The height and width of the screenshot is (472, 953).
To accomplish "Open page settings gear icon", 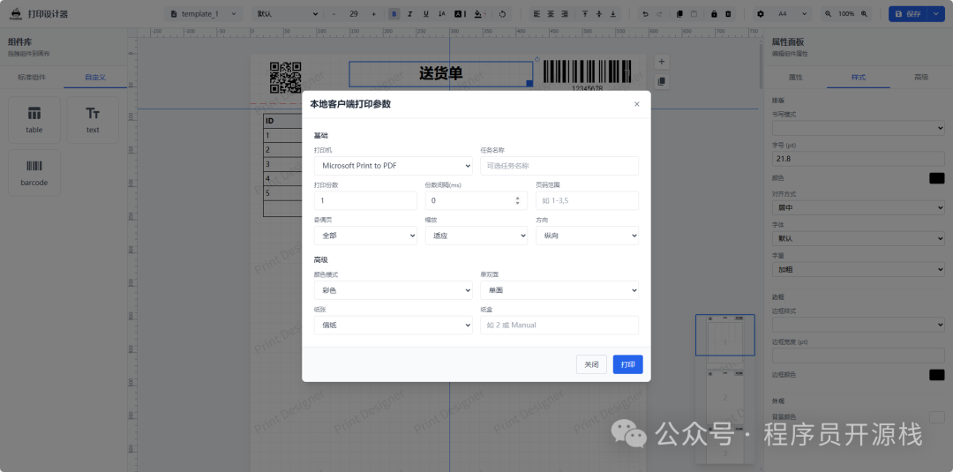I will click(x=761, y=13).
